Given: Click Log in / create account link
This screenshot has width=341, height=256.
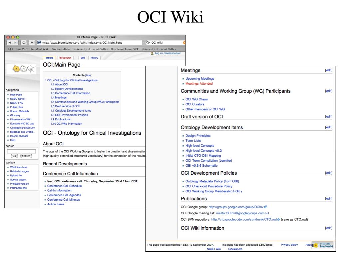Looking at the screenshot, I should [168, 53].
